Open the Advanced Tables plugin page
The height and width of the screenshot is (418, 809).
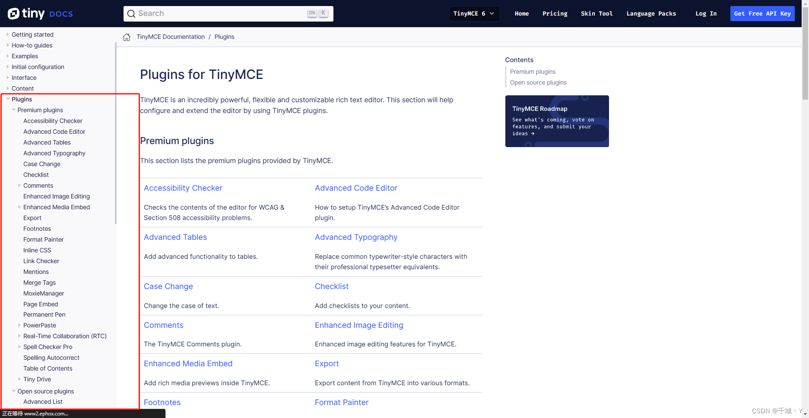point(175,237)
